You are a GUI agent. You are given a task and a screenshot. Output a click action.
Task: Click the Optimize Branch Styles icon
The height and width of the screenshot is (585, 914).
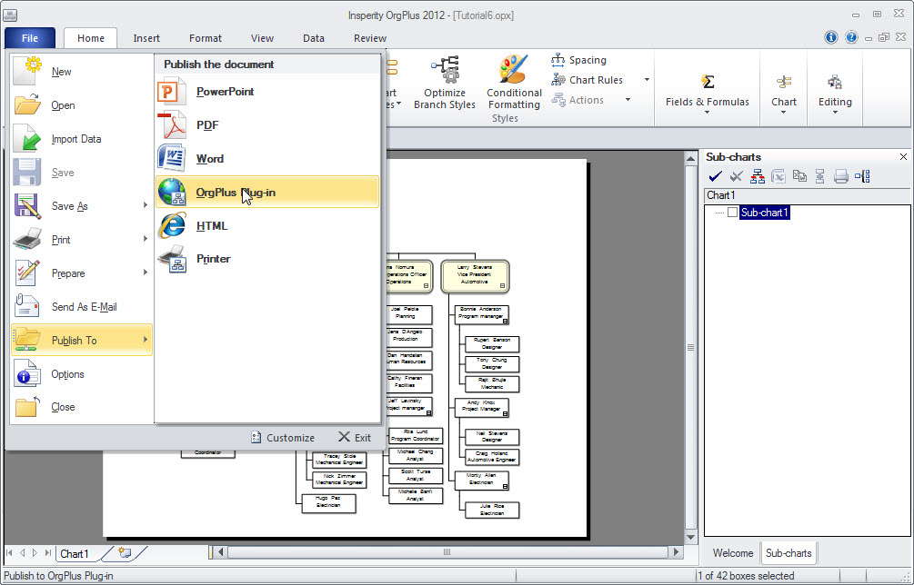(445, 70)
